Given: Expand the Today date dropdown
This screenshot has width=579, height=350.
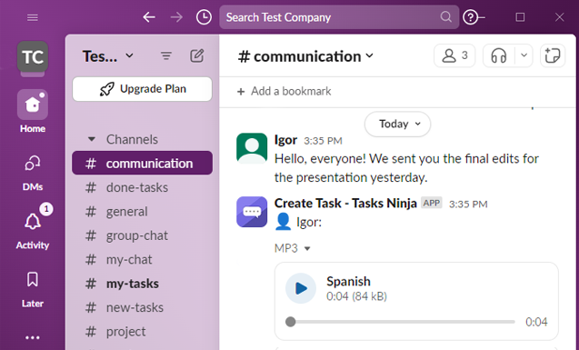Looking at the screenshot, I should [397, 124].
